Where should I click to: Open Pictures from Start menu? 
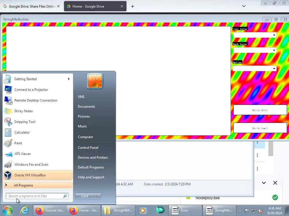click(x=84, y=116)
